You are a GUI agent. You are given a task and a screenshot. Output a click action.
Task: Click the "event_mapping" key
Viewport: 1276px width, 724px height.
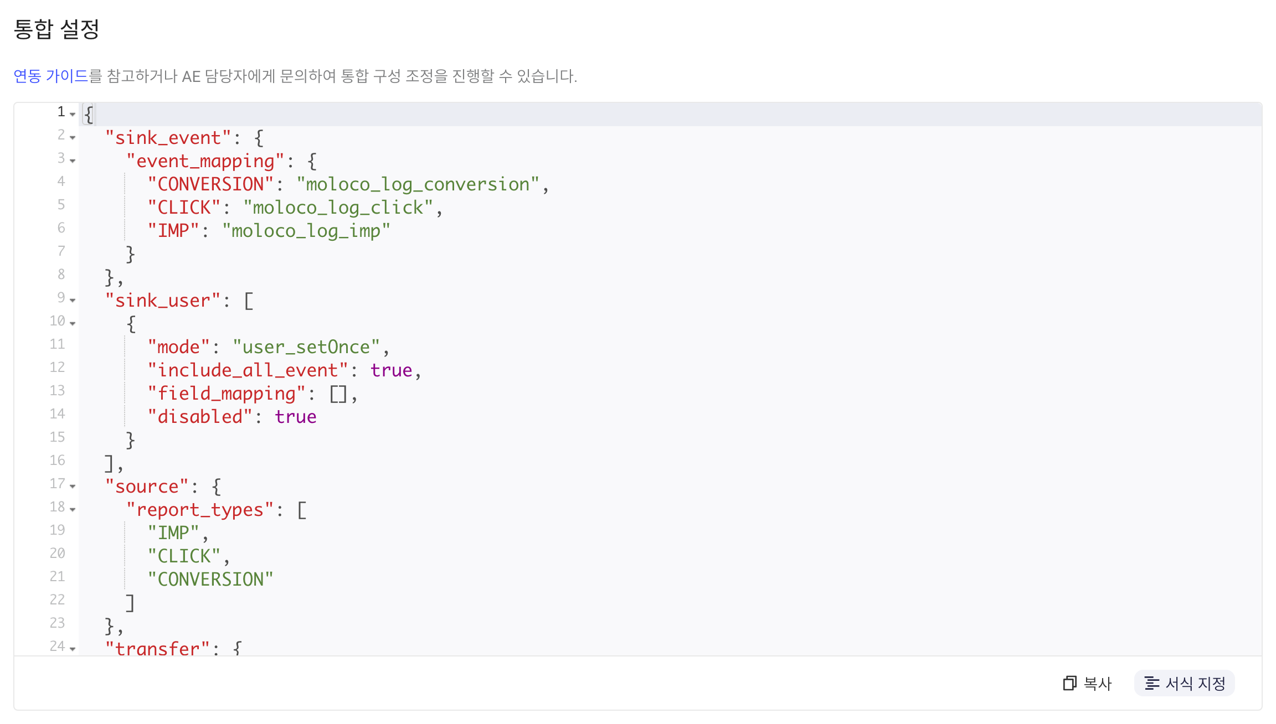[205, 161]
